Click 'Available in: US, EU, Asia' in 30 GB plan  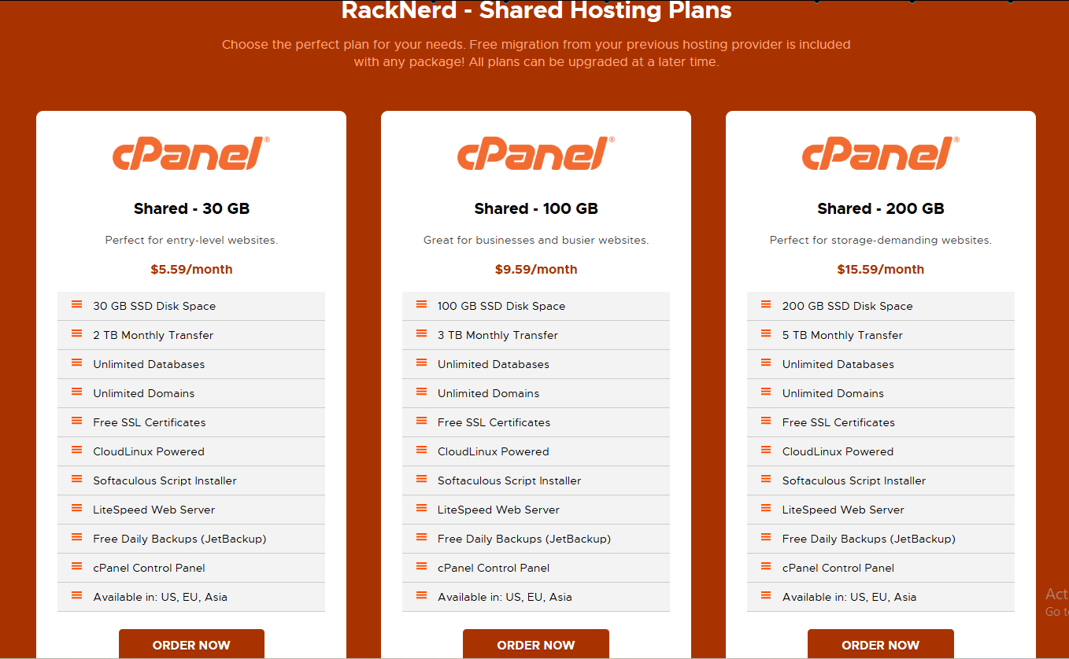[x=160, y=597]
